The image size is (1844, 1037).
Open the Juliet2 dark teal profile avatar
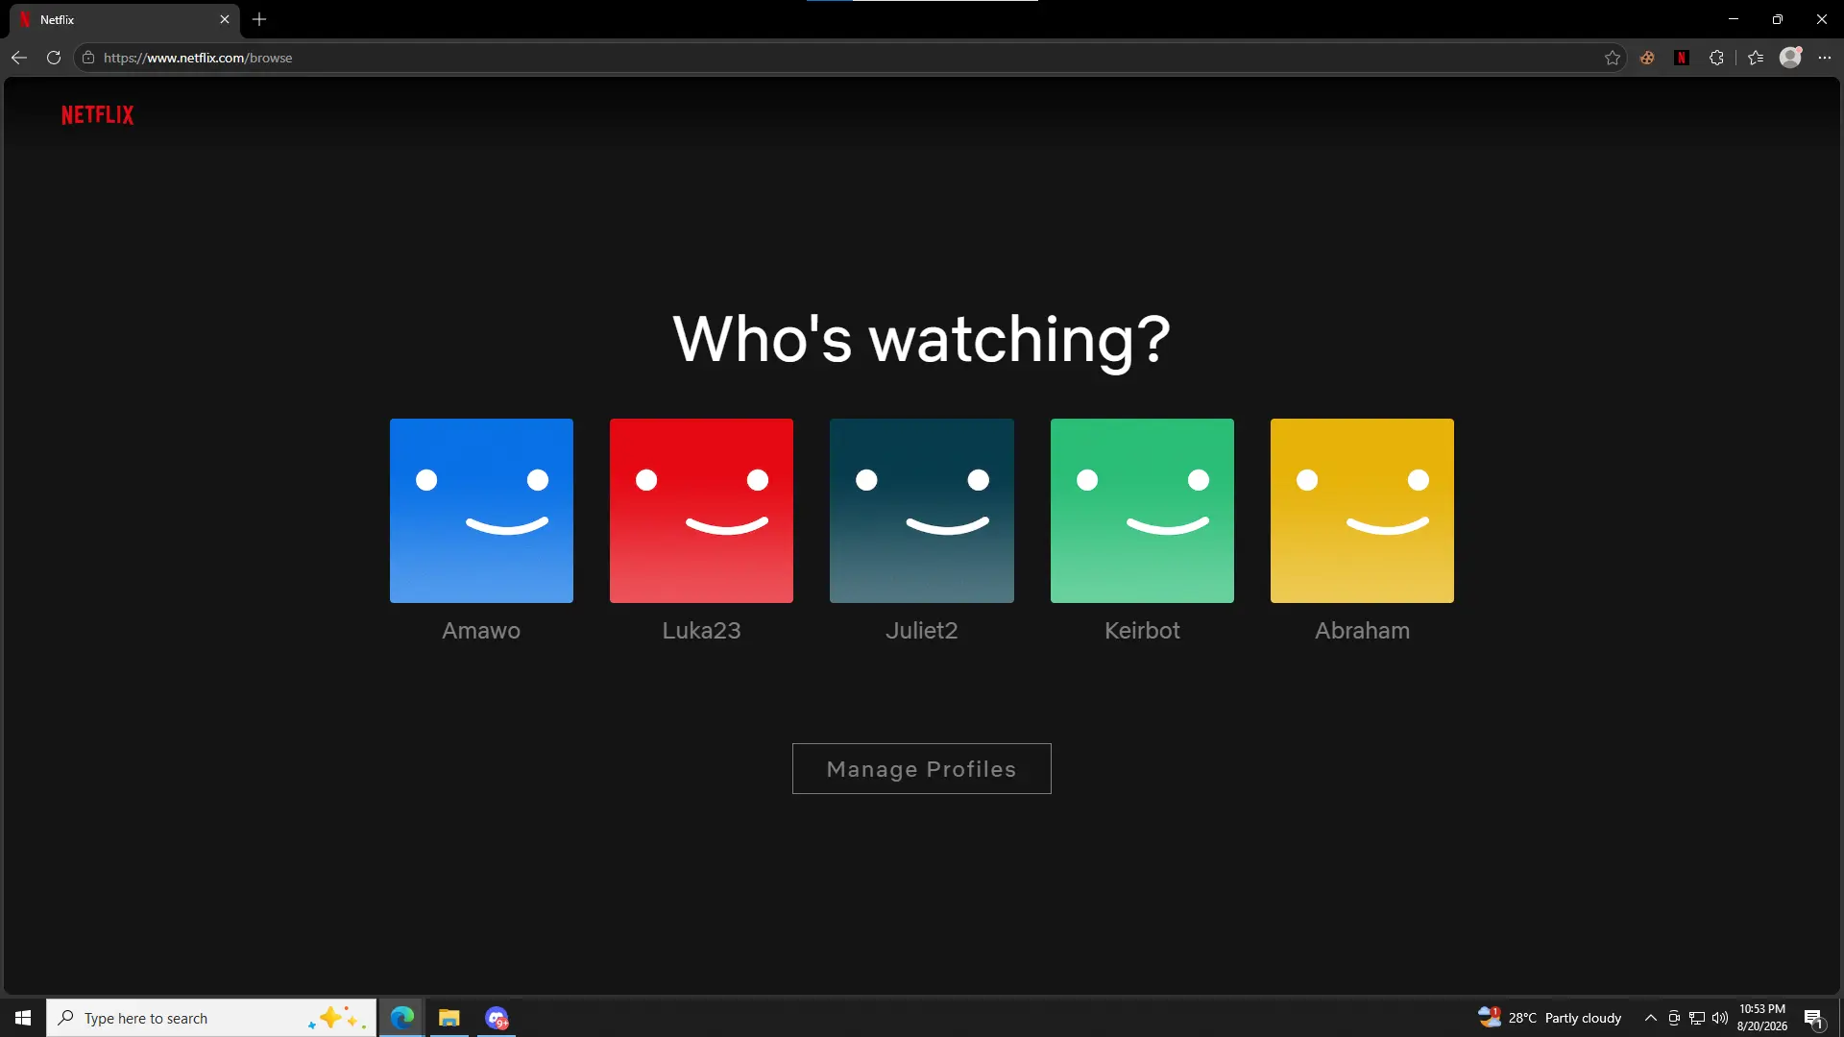click(x=922, y=511)
